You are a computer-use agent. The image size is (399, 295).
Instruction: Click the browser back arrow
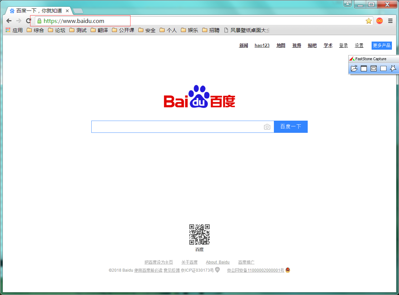pos(9,21)
